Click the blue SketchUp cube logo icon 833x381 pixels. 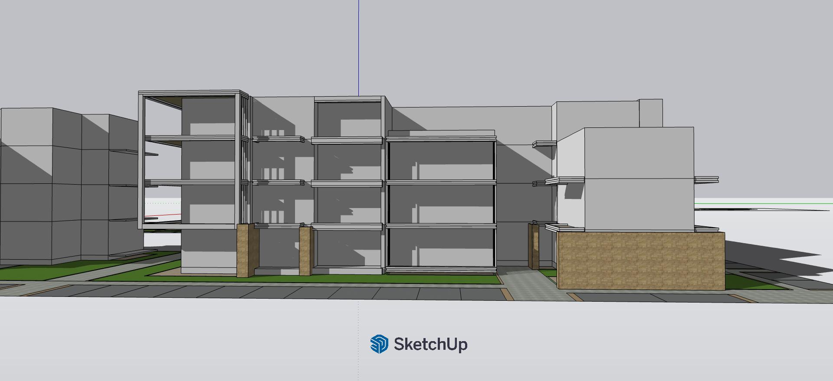coord(379,344)
